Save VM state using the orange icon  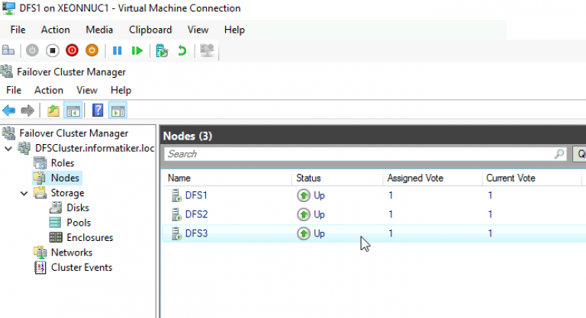(x=92, y=50)
